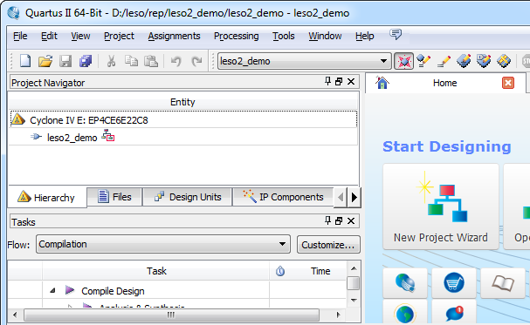Open the documentation book icon

tap(503, 282)
